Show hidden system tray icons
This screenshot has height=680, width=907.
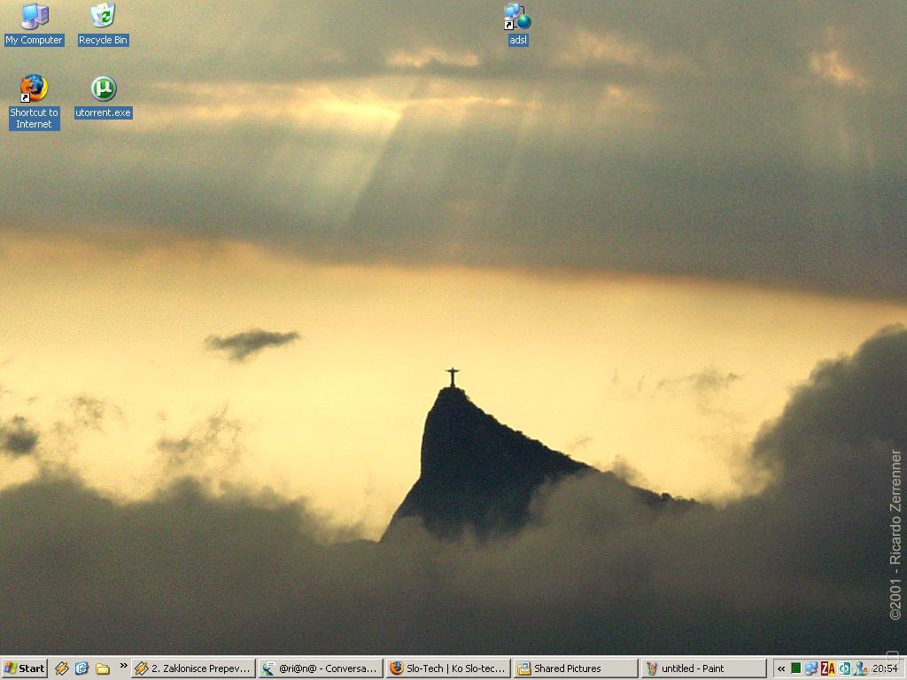781,668
